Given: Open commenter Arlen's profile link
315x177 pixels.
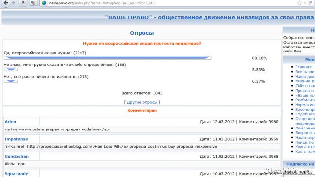Looking at the screenshot, I should 10,122.
